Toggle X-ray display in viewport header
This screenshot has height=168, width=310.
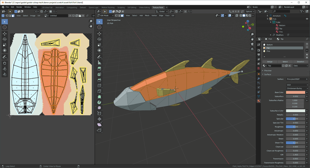point(237,16)
